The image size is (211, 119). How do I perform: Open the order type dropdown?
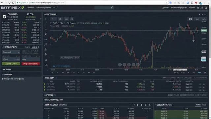coord(11,52)
